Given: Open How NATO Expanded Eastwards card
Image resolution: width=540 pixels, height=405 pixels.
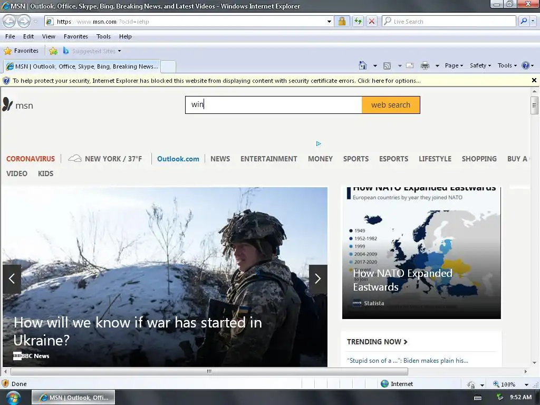Looking at the screenshot, I should tap(421, 253).
